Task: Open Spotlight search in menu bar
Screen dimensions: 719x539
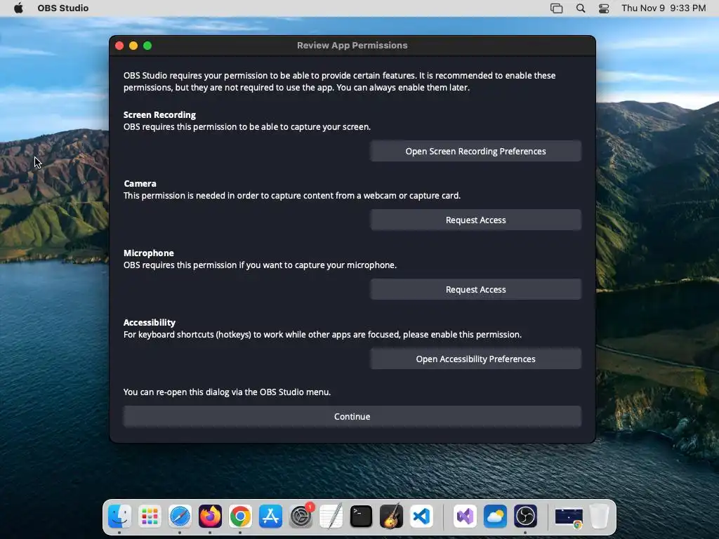Action: (581, 8)
